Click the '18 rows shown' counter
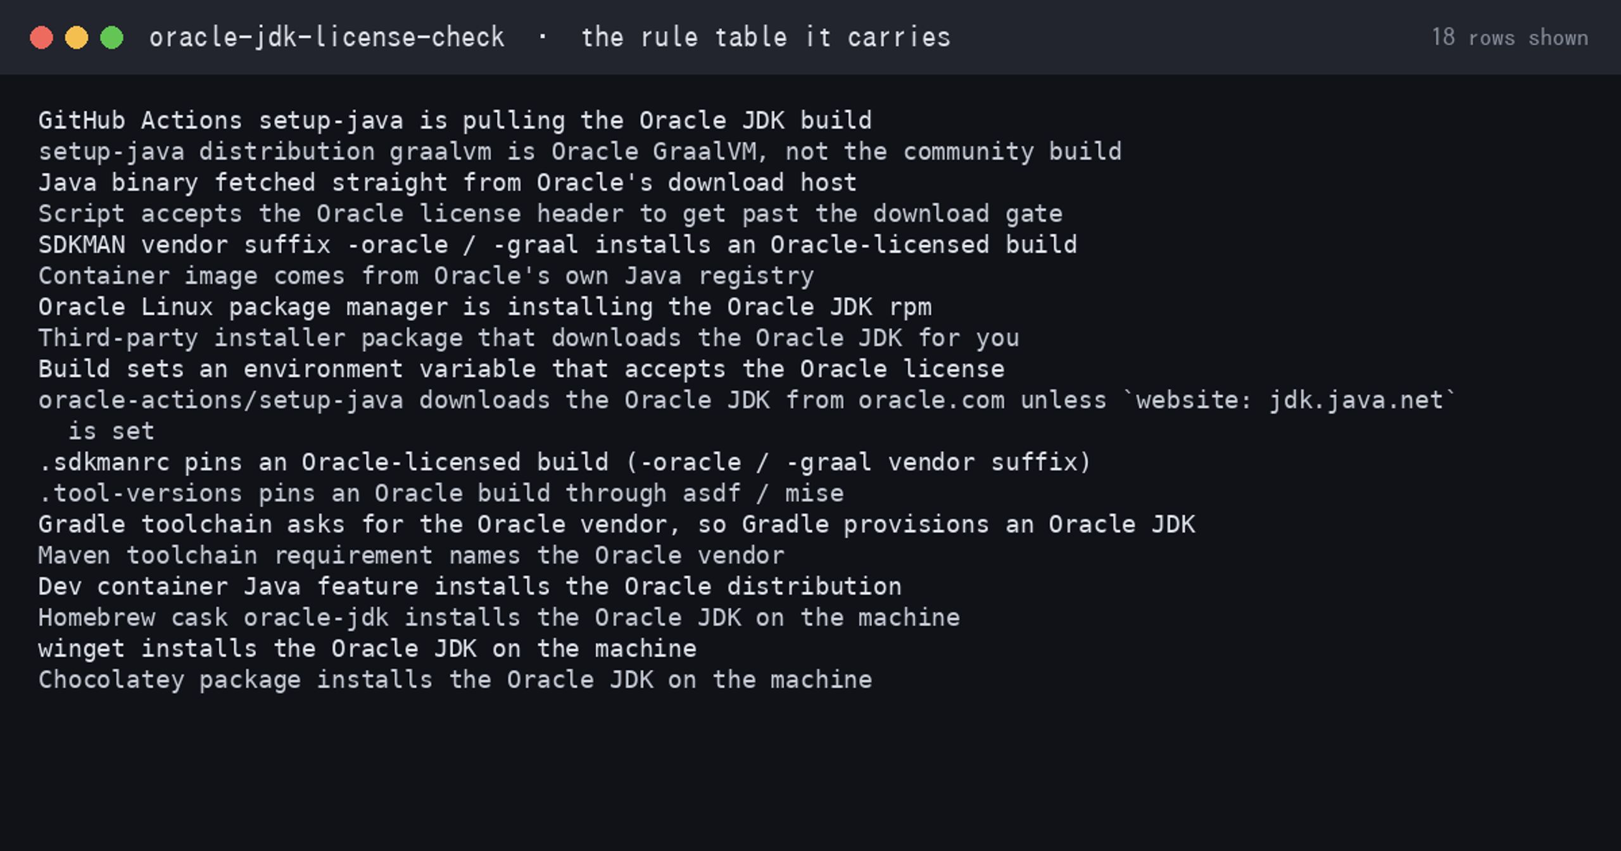The image size is (1621, 851). pos(1510,37)
